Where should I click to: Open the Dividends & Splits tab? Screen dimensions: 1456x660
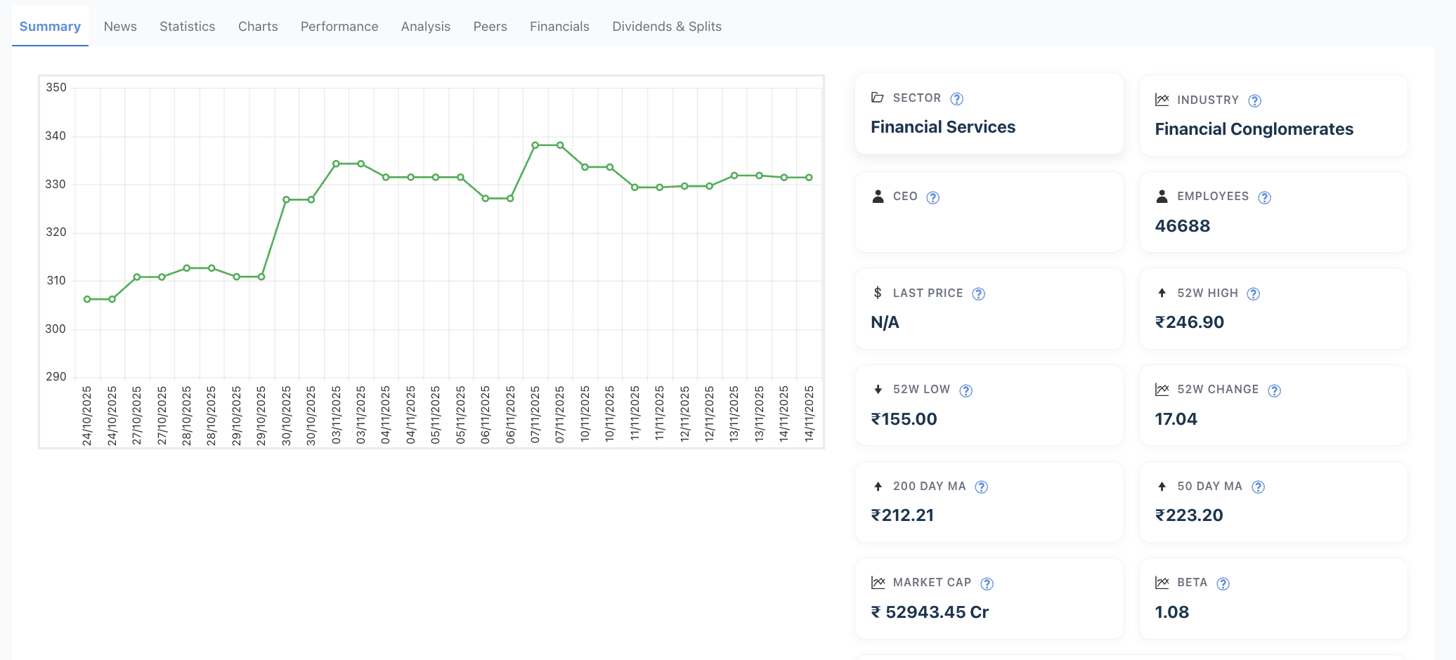667,27
